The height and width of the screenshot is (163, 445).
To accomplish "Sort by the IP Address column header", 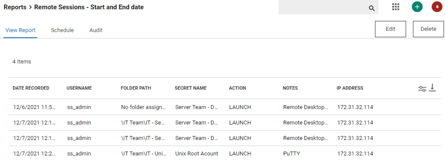I will (x=350, y=88).
